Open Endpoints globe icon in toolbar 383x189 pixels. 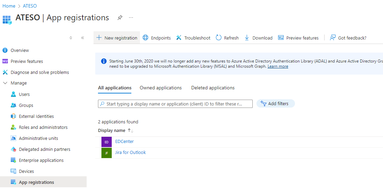(x=146, y=38)
